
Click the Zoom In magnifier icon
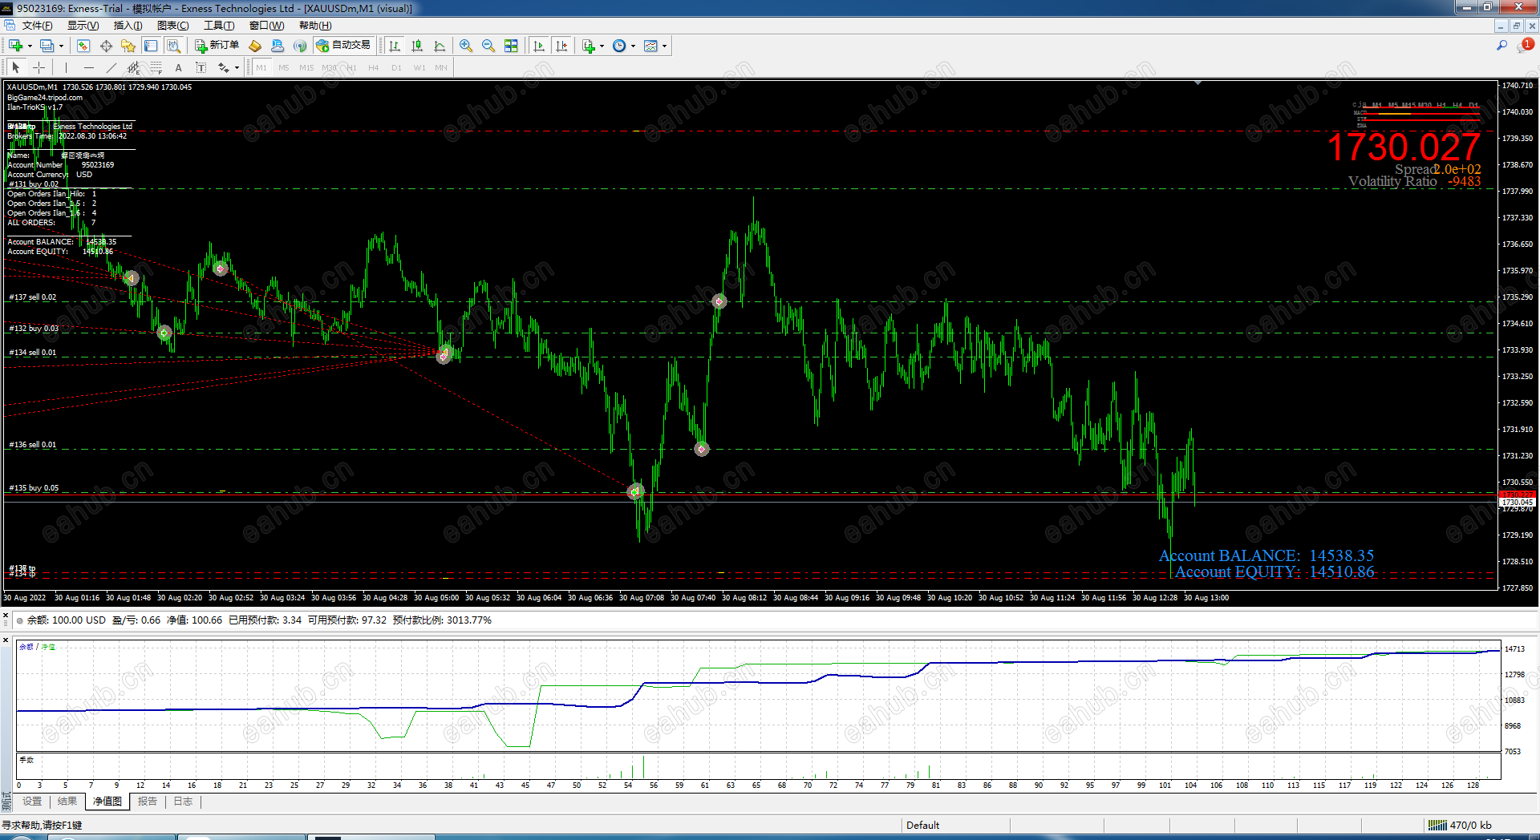(x=466, y=46)
